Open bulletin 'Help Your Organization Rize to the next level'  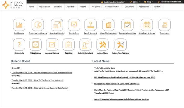point(42,73)
